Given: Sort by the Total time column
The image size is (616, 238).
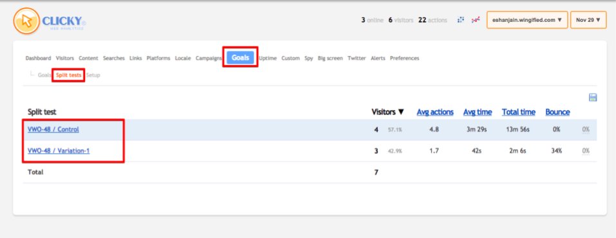Looking at the screenshot, I should coord(519,112).
